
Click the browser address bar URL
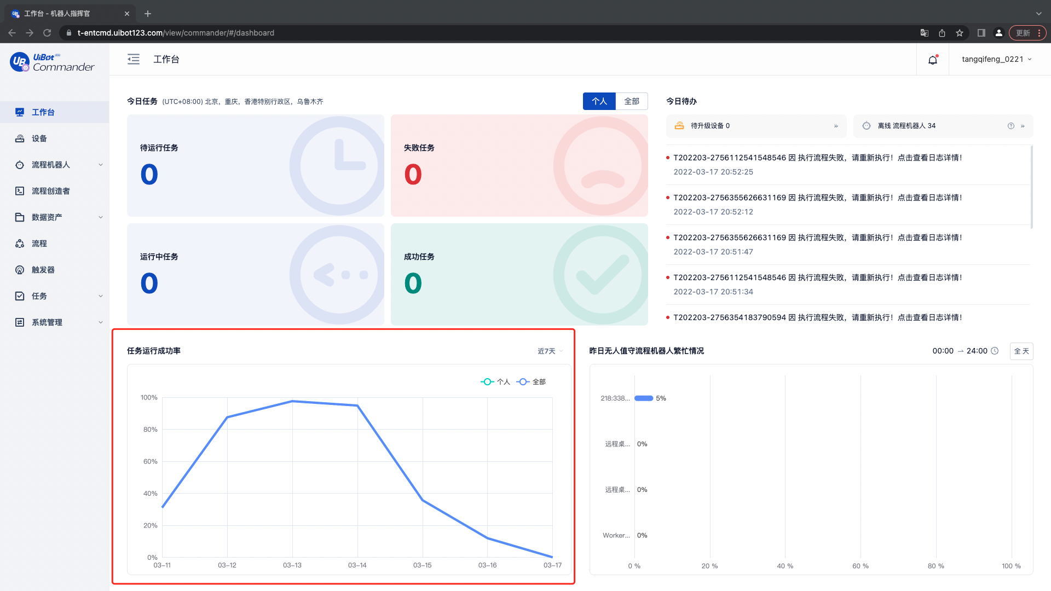click(176, 33)
